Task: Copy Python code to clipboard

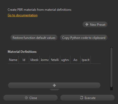Action: coord(84,38)
